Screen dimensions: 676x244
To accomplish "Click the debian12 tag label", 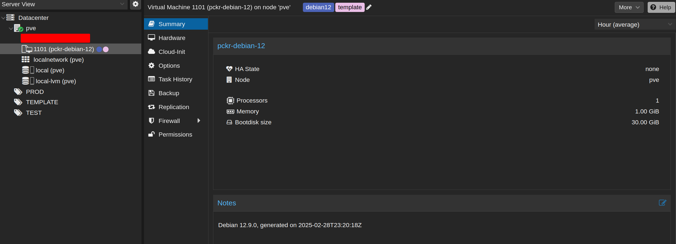I will [x=318, y=7].
